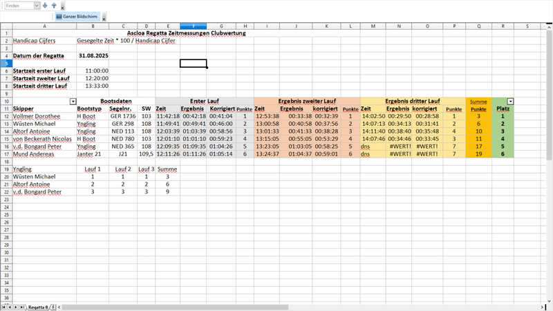Select the cell with date 31.08.2025
The width and height of the screenshot is (553, 311).
(x=93, y=56)
